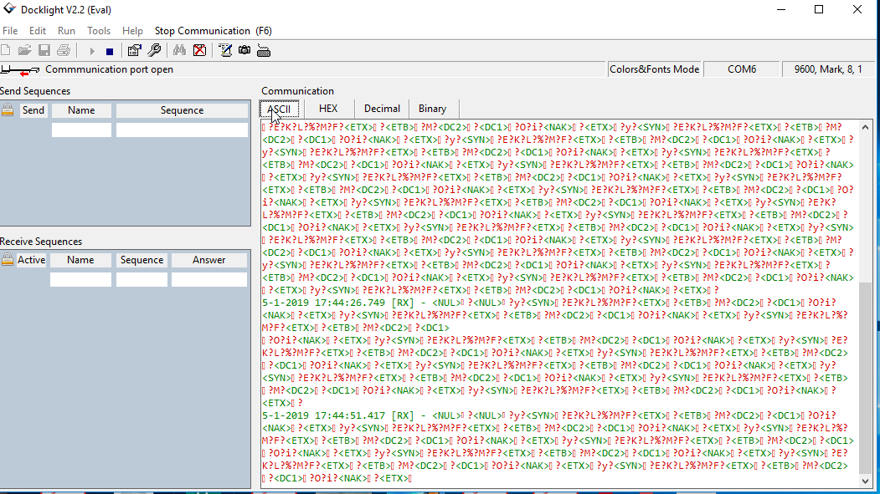Click the Answer column header
The image size is (880, 494).
point(209,260)
